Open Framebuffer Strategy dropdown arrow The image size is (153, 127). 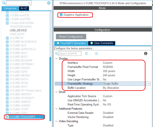coord(148,84)
